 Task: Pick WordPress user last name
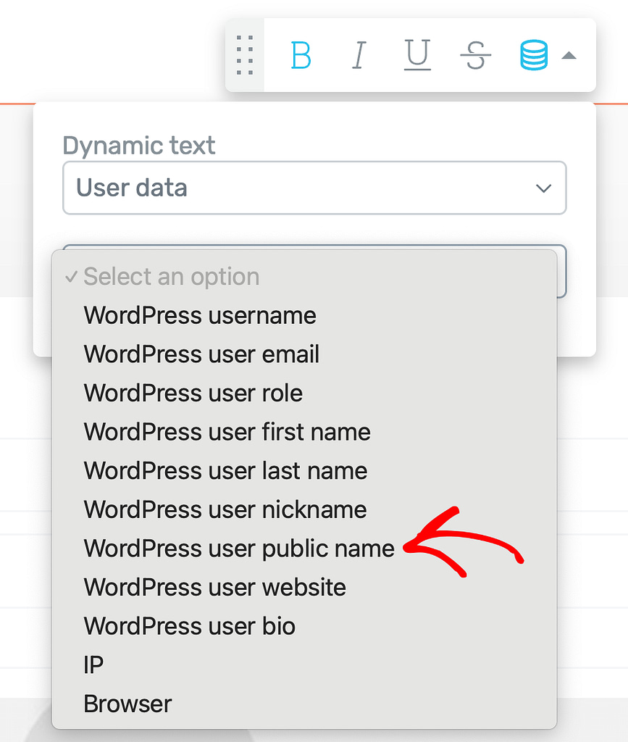304,471
